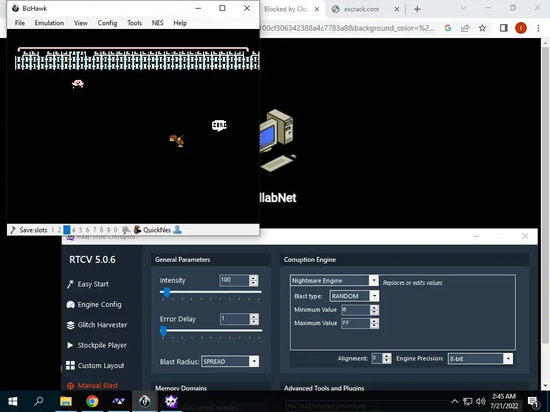Increase Intensity with the up arrow
Screen dimensions: 550x412
tap(254, 278)
